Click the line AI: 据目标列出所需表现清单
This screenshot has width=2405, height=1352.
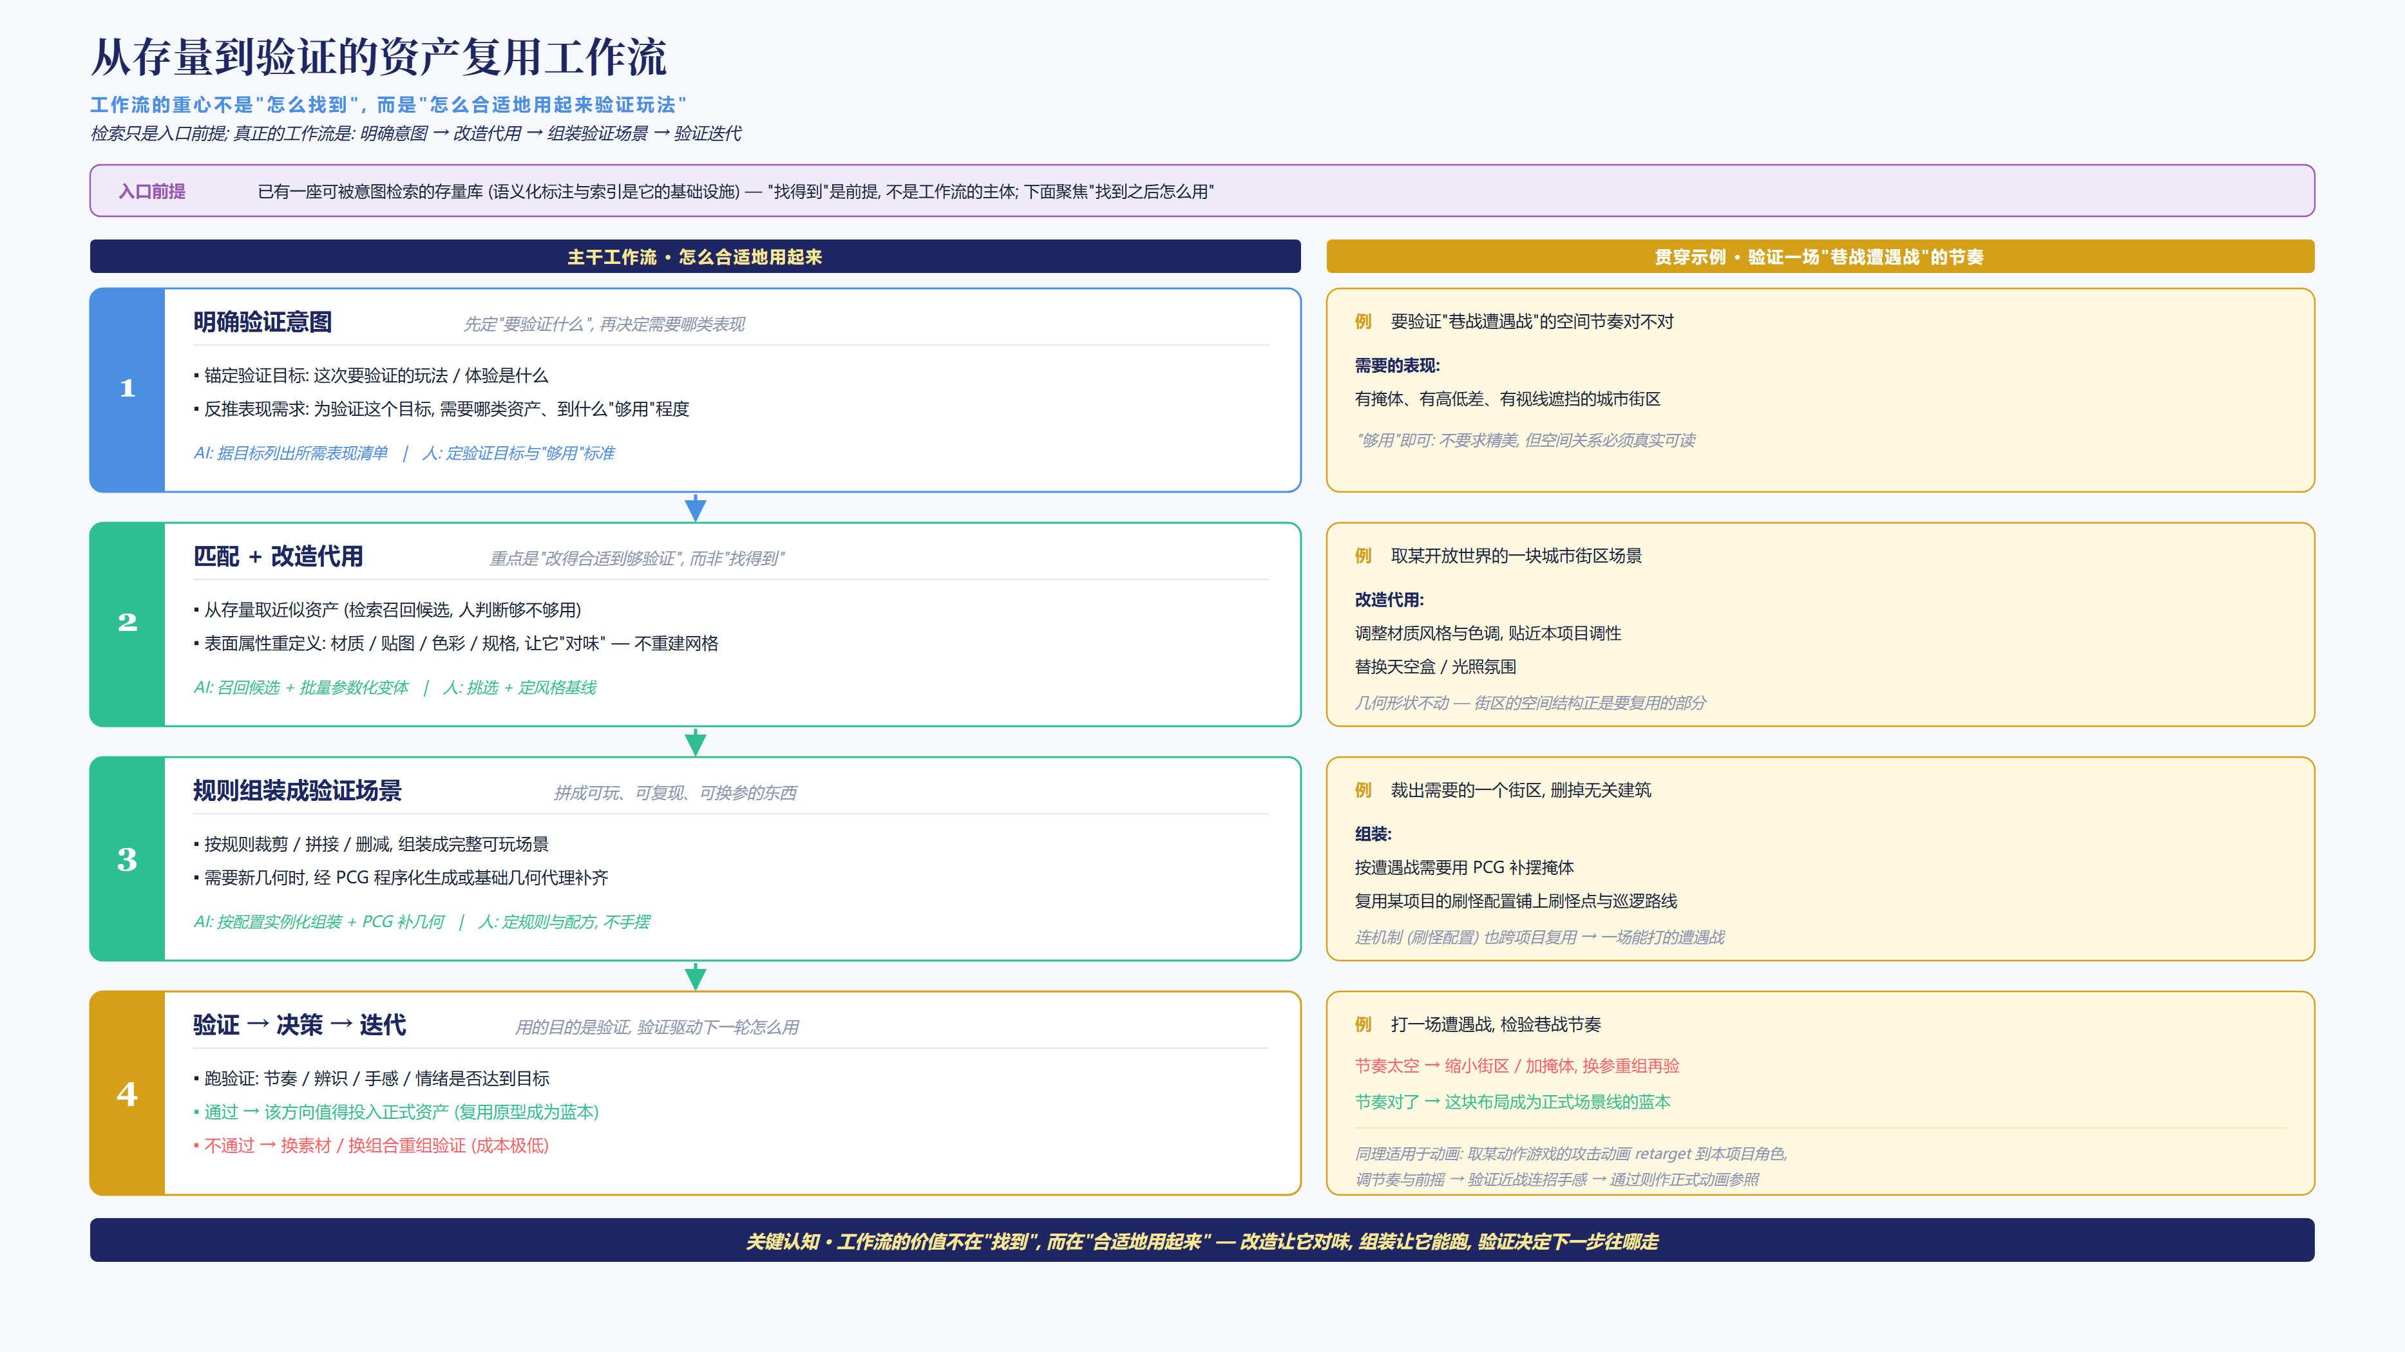pos(290,453)
